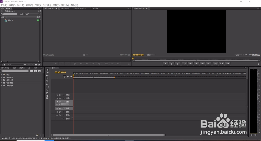Mark In point in Program monitor
Image resolution: width=261 pixels, height=141 pixels.
171,64
